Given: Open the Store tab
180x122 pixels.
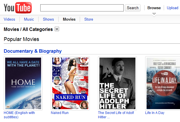Looking at the screenshot, I should point(89,19).
